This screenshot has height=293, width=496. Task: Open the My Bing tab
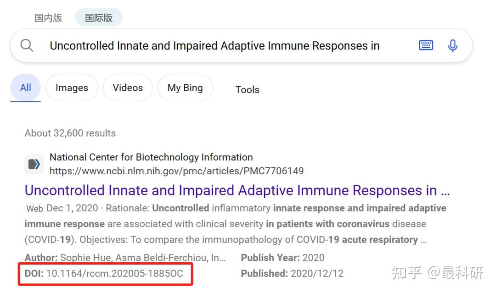point(185,88)
